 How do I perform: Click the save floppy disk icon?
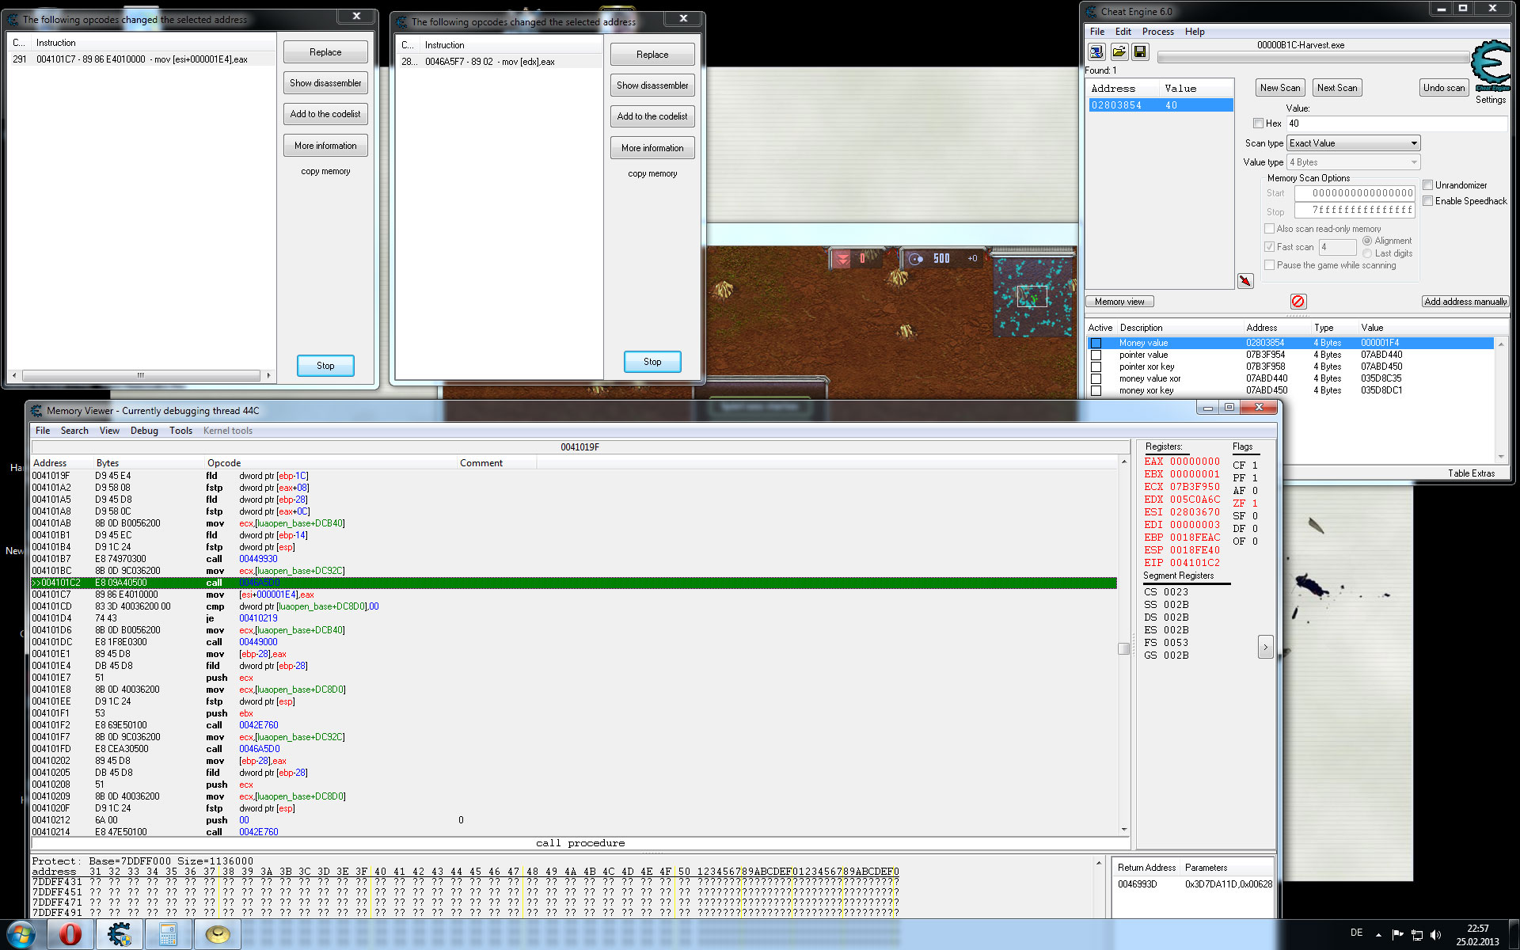pos(1140,52)
